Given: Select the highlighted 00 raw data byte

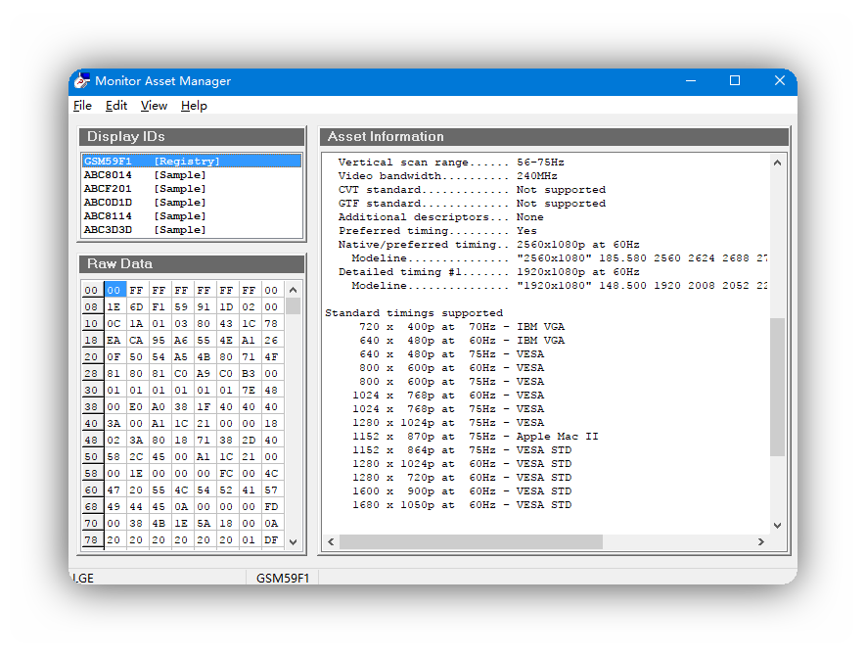Looking at the screenshot, I should [x=114, y=290].
